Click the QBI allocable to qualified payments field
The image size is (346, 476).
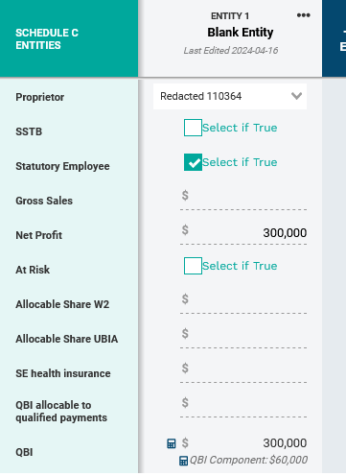[x=243, y=406]
